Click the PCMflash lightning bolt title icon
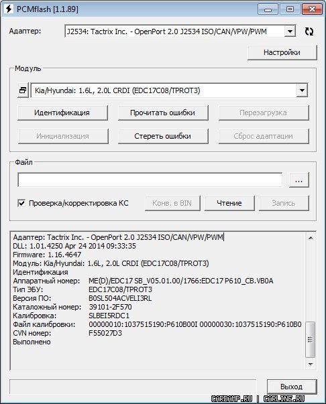The height and width of the screenshot is (404, 326). [x=9, y=9]
